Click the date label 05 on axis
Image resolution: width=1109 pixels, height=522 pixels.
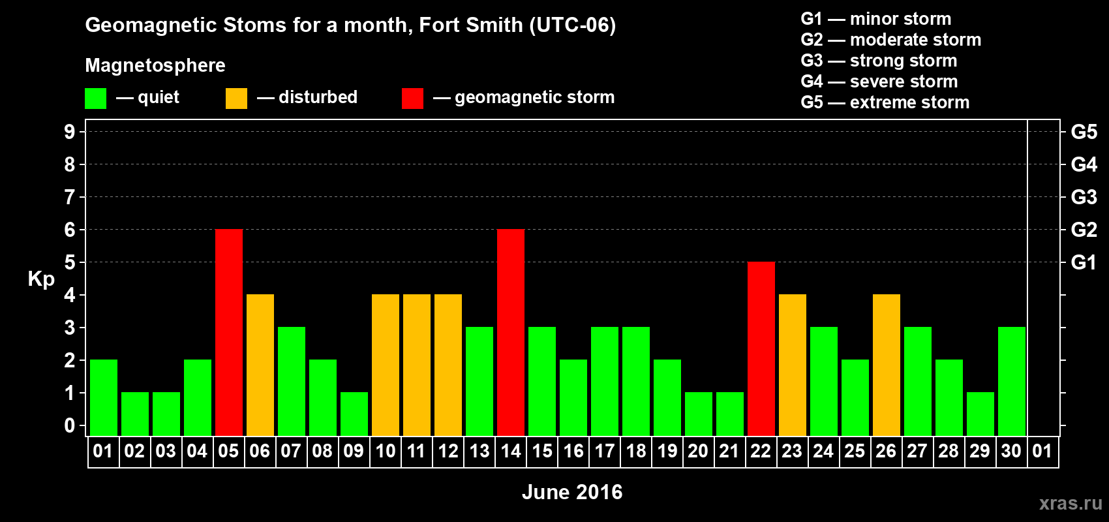[228, 452]
